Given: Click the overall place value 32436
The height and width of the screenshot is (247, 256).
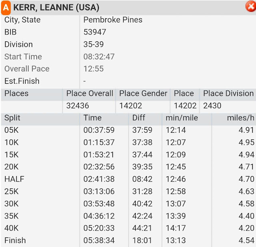Looking at the screenshot, I should click(78, 106).
